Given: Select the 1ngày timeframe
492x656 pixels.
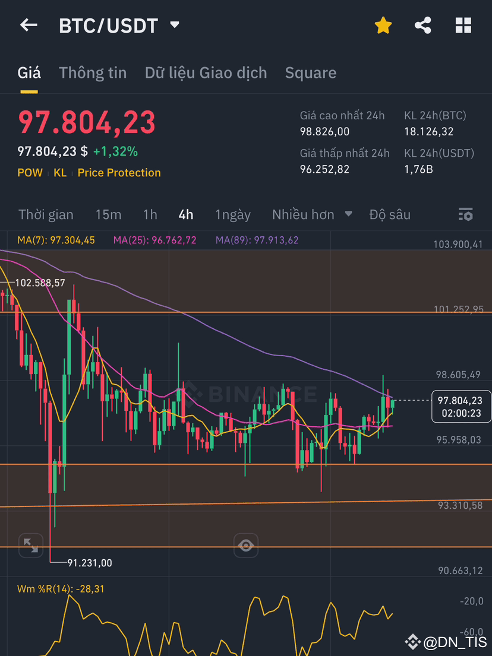Looking at the screenshot, I should pos(233,215).
